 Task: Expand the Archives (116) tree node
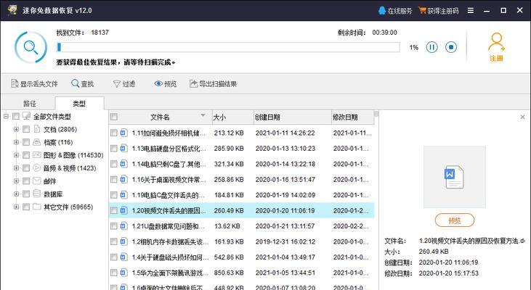(x=16, y=142)
